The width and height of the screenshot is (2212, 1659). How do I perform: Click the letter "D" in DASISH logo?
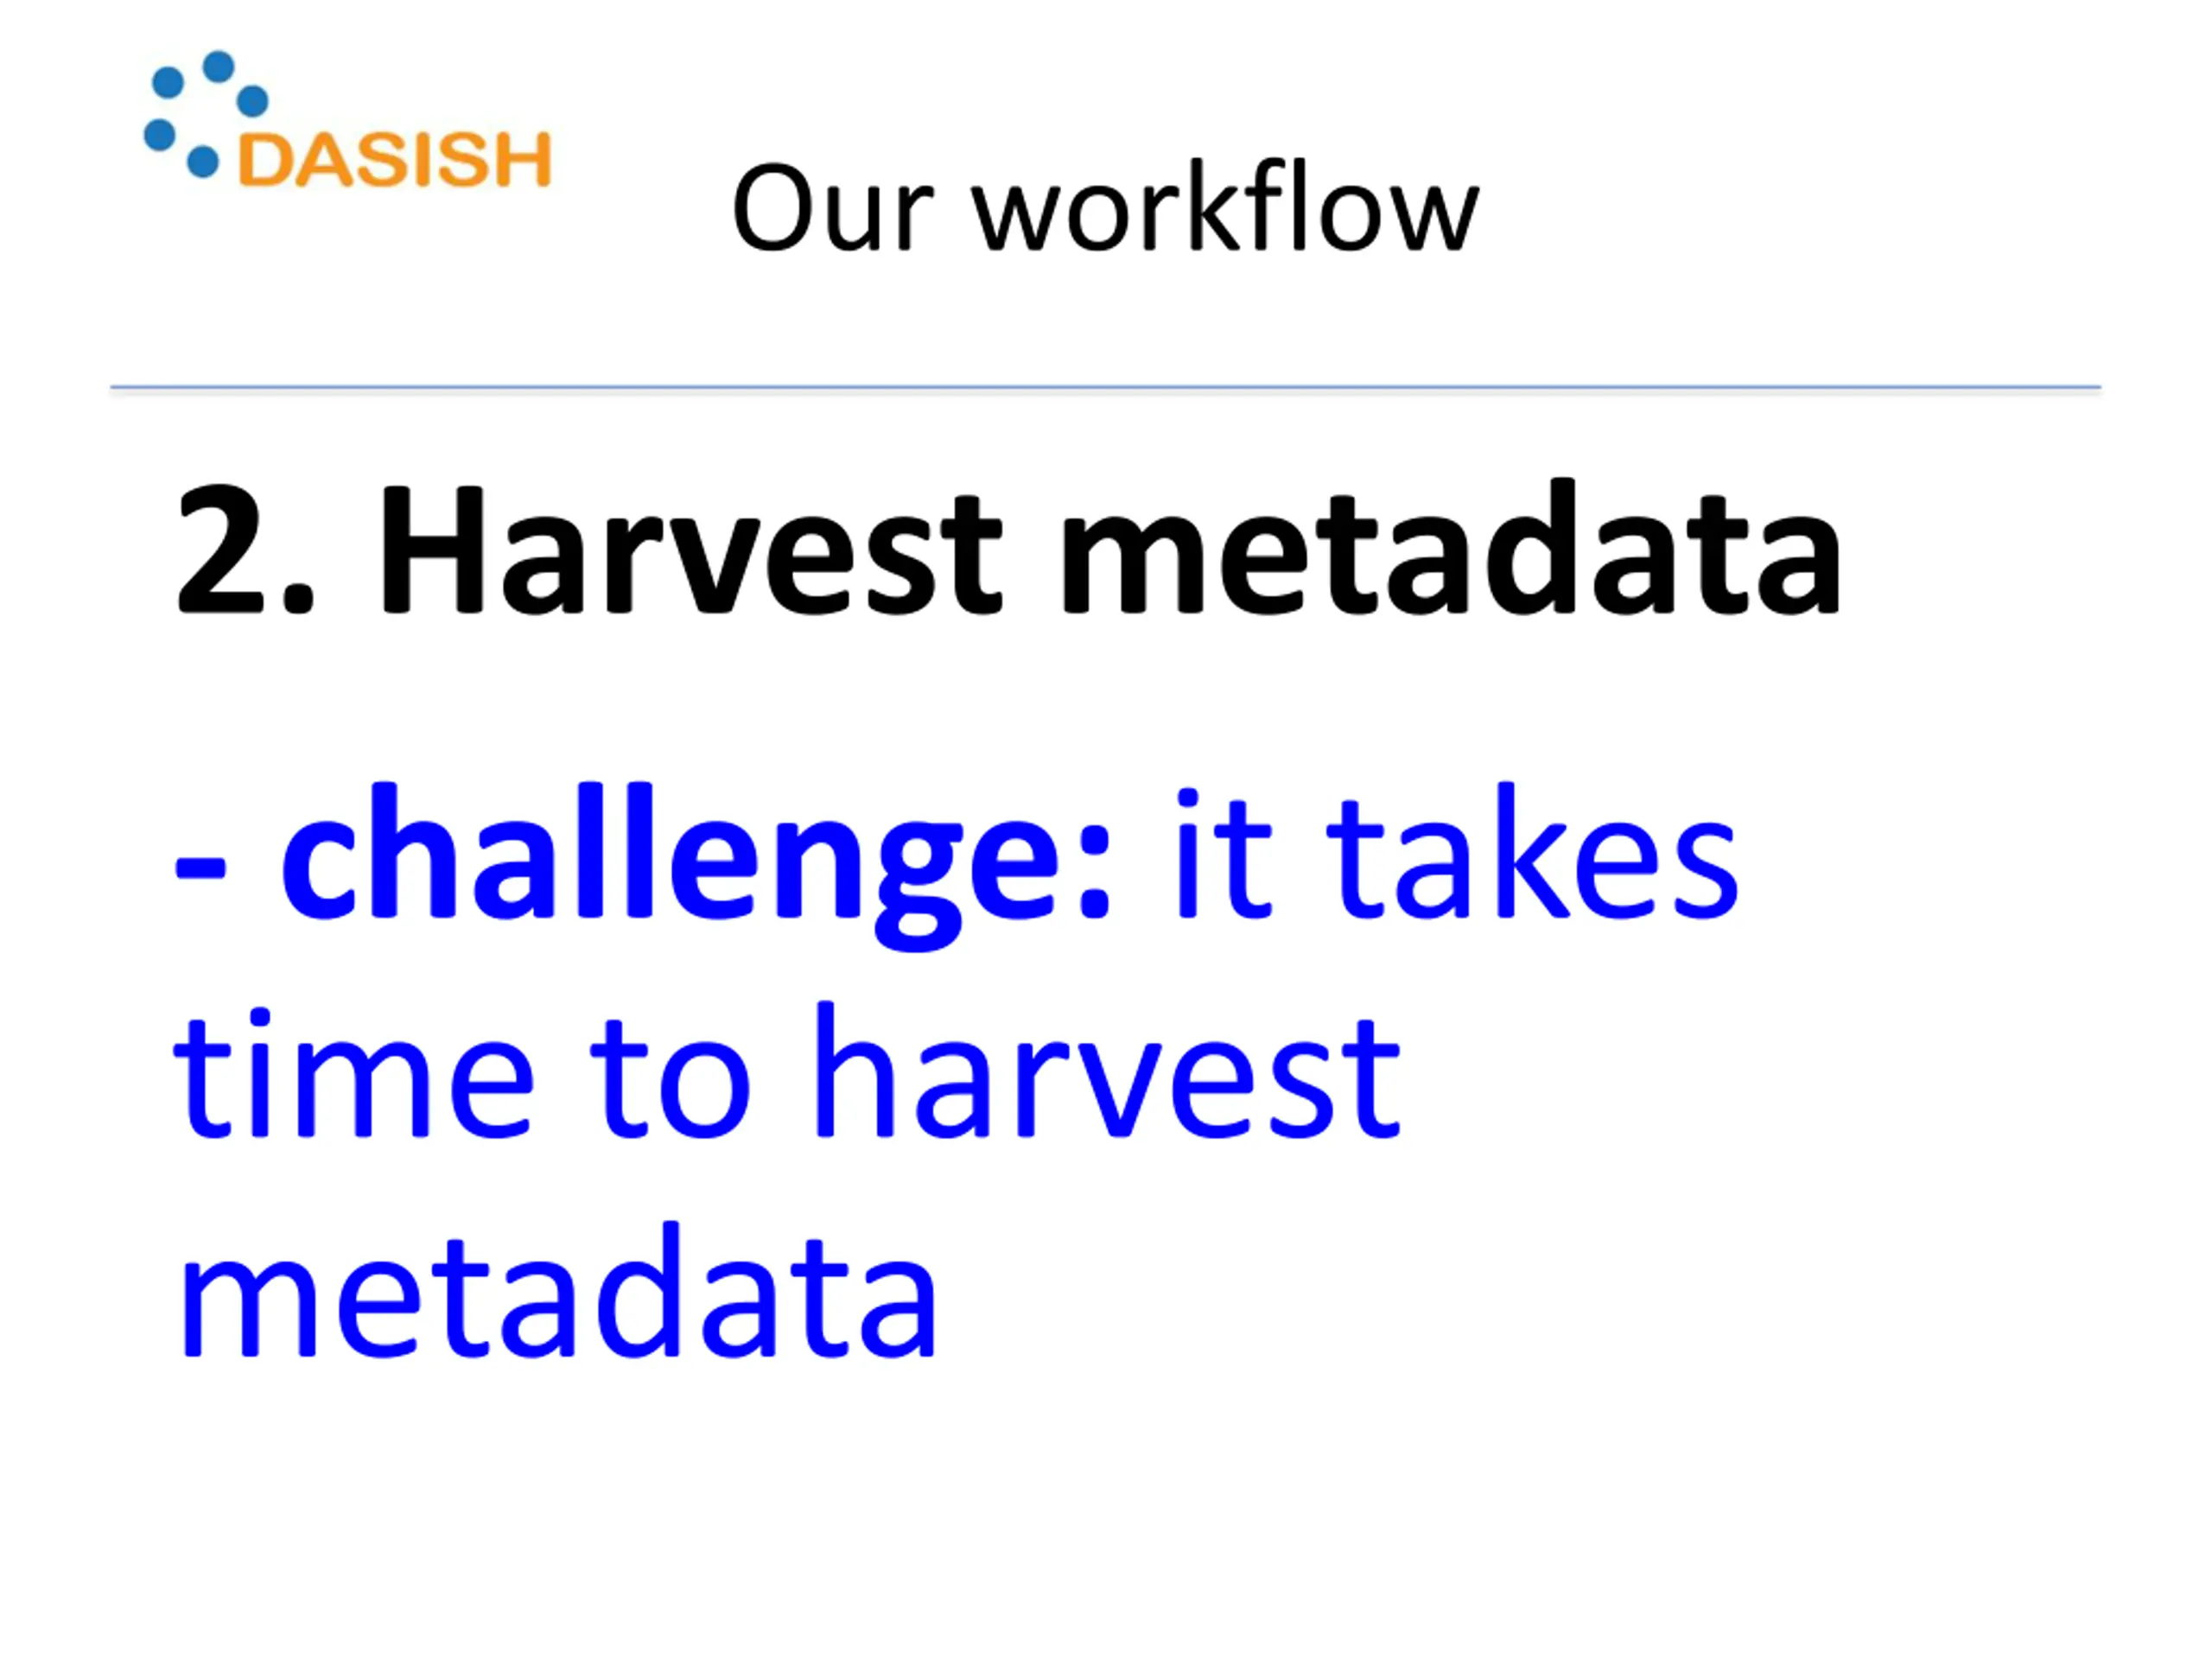(x=265, y=160)
